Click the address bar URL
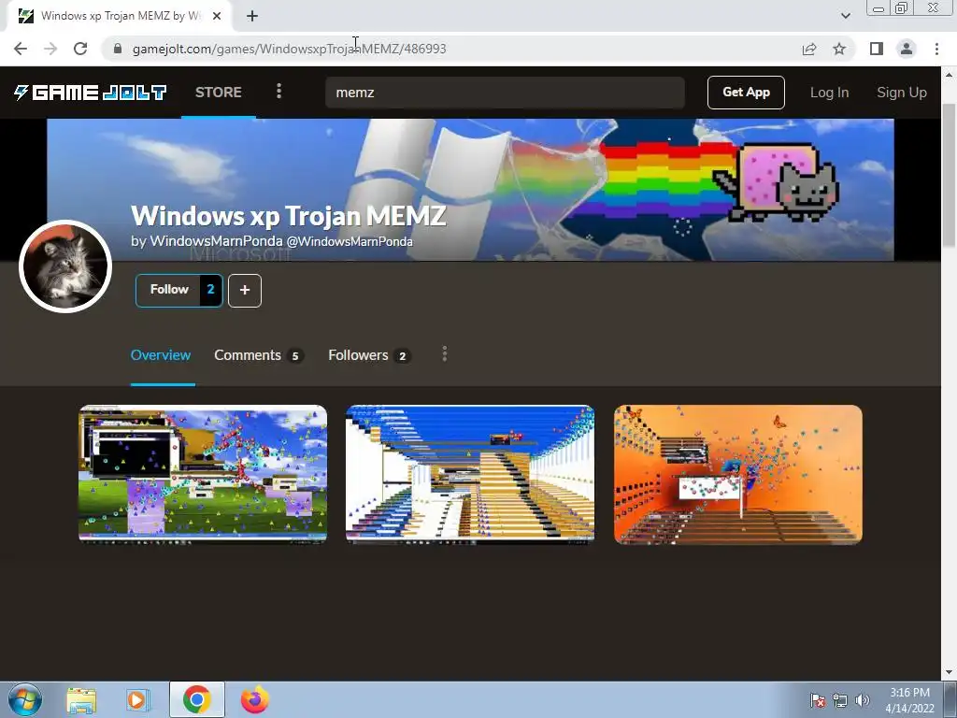Screen dimensions: 957x718 290,49
